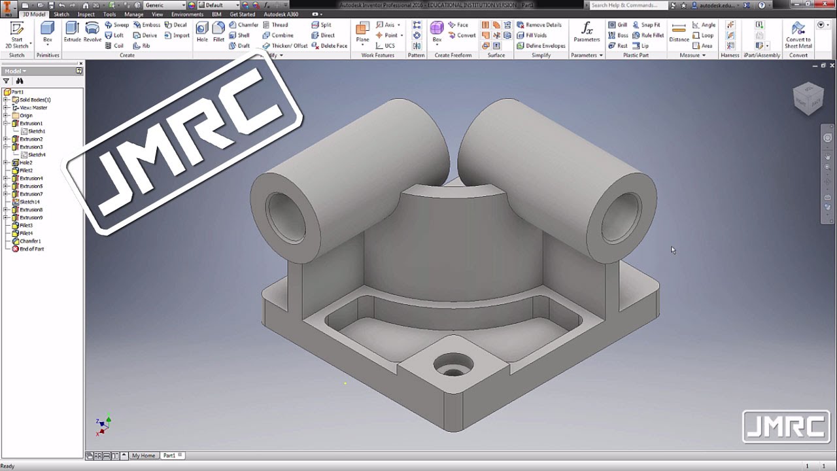Select the Distance measure tool
The image size is (837, 471).
click(679, 32)
